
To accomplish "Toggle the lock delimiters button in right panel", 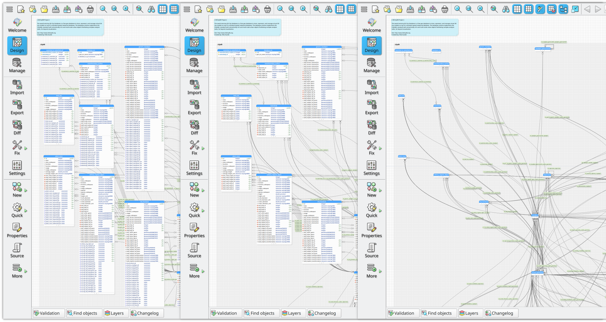I will pyautogui.click(x=540, y=9).
